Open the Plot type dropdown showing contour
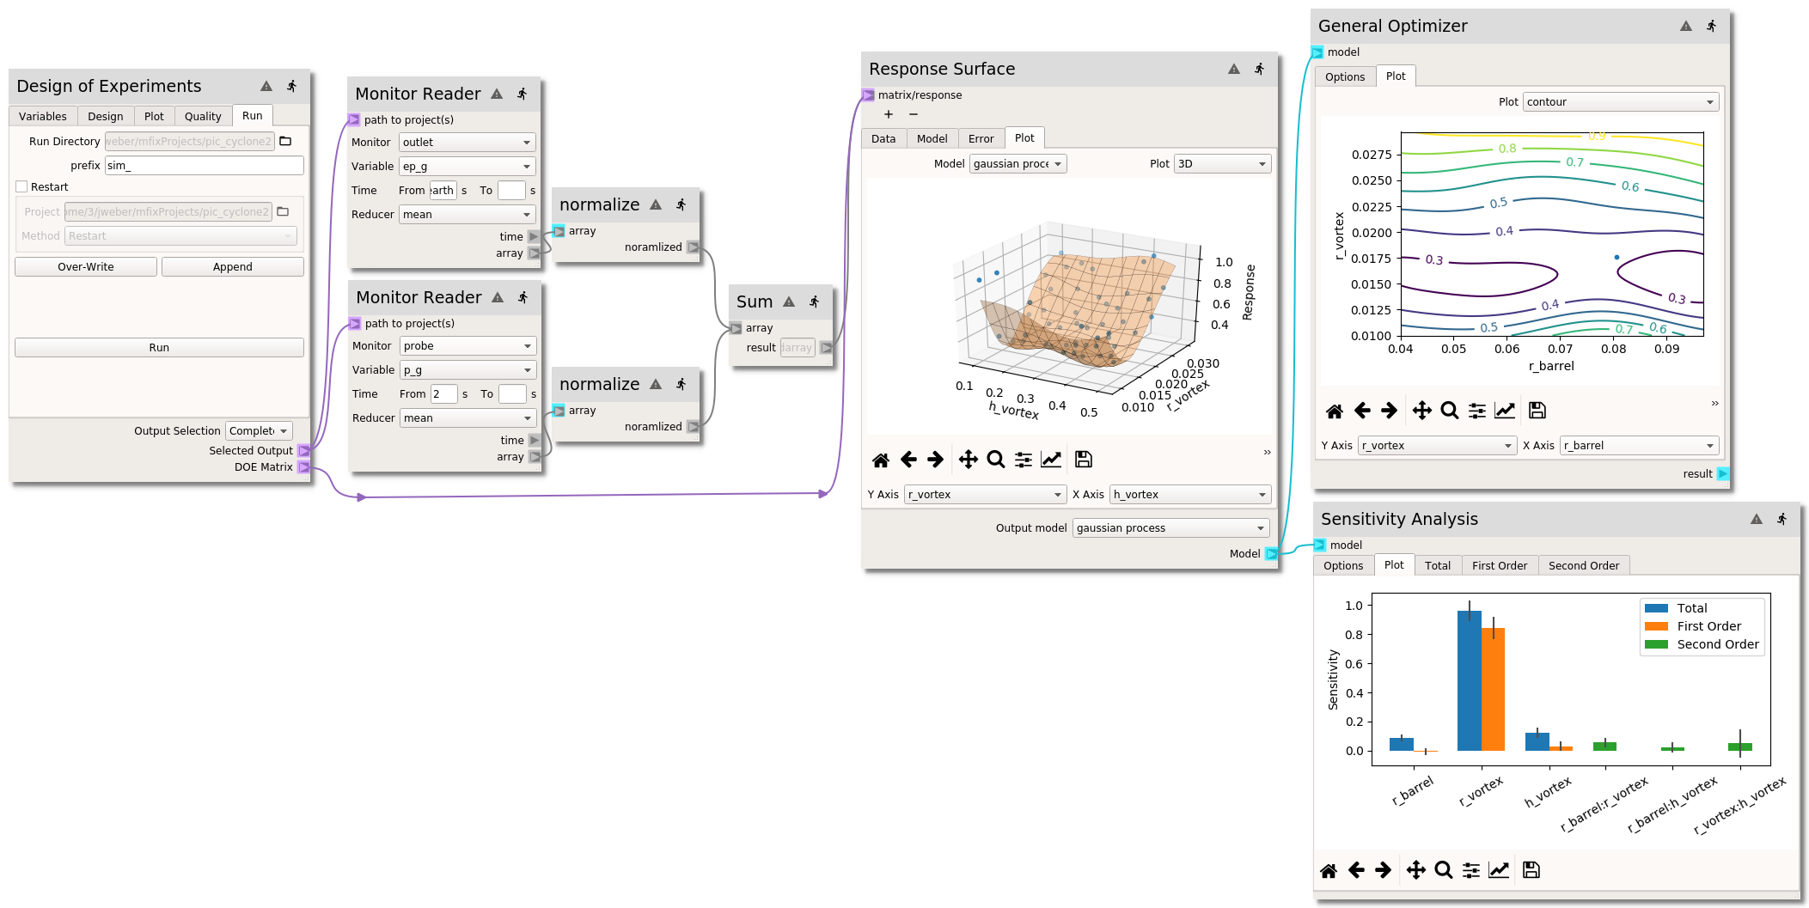Viewport: 1809px width, 908px height. coord(1620,102)
